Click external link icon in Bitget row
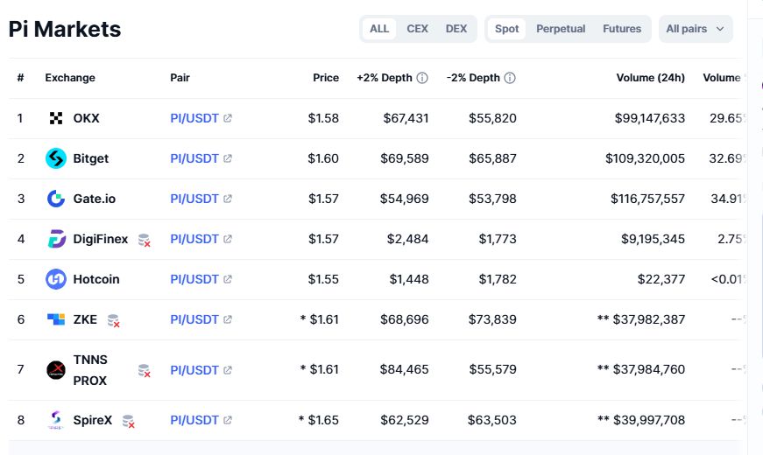Image resolution: width=763 pixels, height=455 pixels. [x=228, y=158]
